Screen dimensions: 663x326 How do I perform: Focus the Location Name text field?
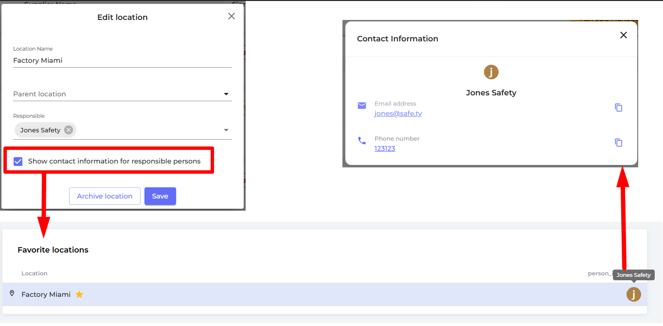click(122, 61)
